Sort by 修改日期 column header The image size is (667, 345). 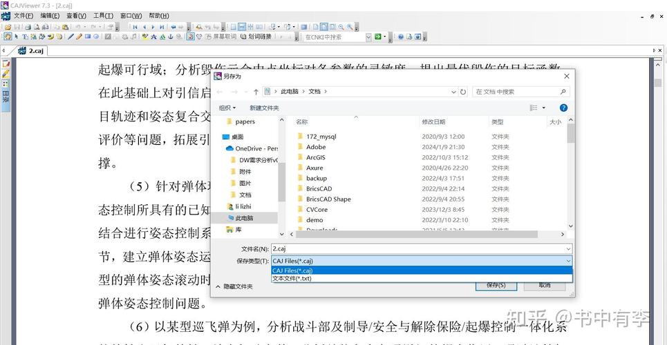pyautogui.click(x=433, y=122)
